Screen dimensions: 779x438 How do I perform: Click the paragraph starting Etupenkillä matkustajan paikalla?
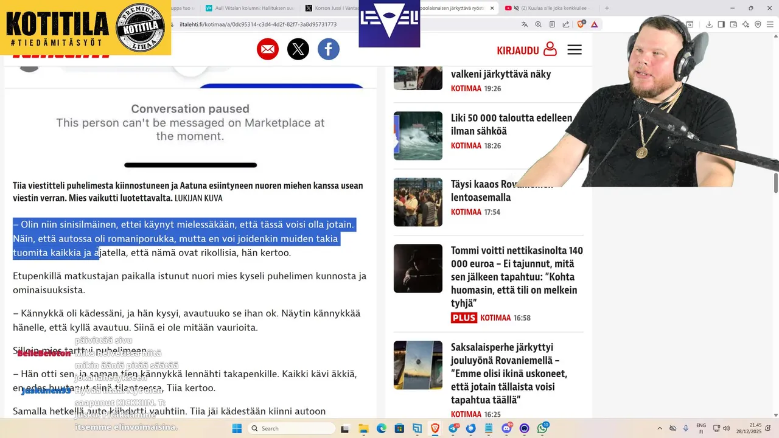tap(190, 283)
